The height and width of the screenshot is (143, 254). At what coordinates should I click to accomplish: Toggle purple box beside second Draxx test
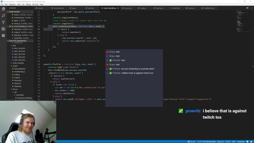107,56
